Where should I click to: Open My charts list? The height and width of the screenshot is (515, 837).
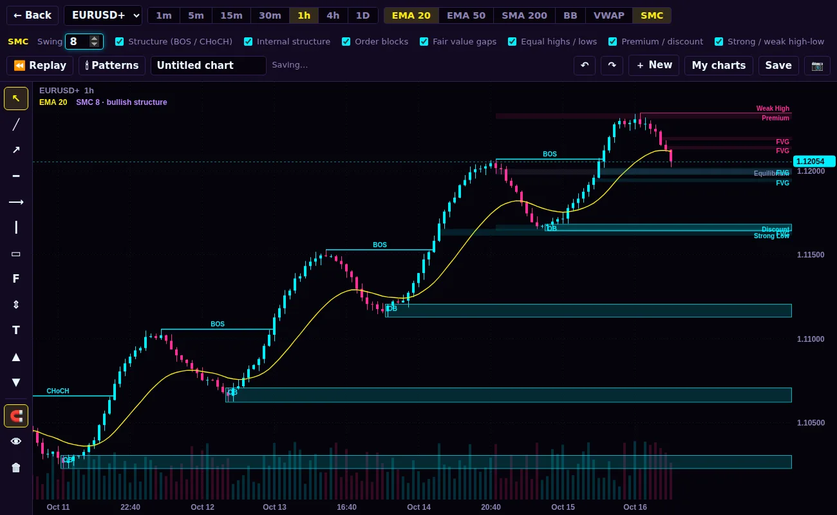pyautogui.click(x=719, y=66)
